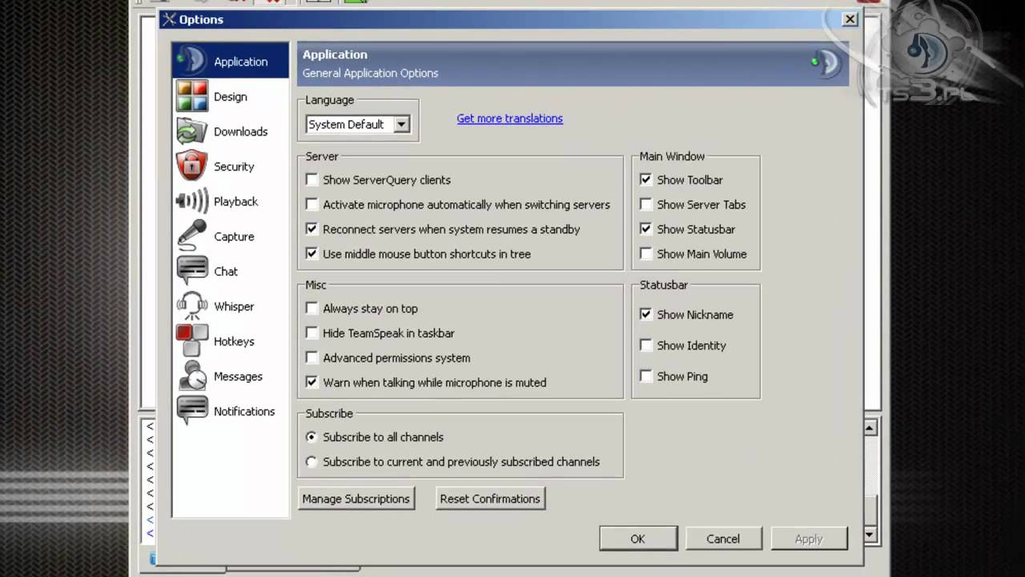Image resolution: width=1025 pixels, height=577 pixels.
Task: Click the greyed-out Apply button
Action: [x=809, y=539]
